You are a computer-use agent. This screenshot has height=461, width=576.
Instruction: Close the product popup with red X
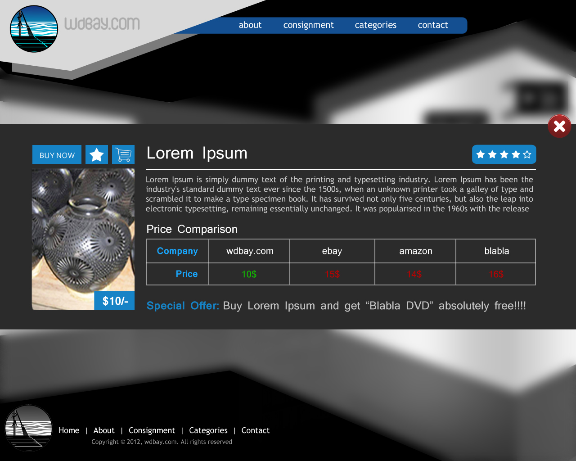click(x=559, y=126)
